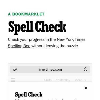Click the 'without leaving the puzzle' text

tap(55, 46)
